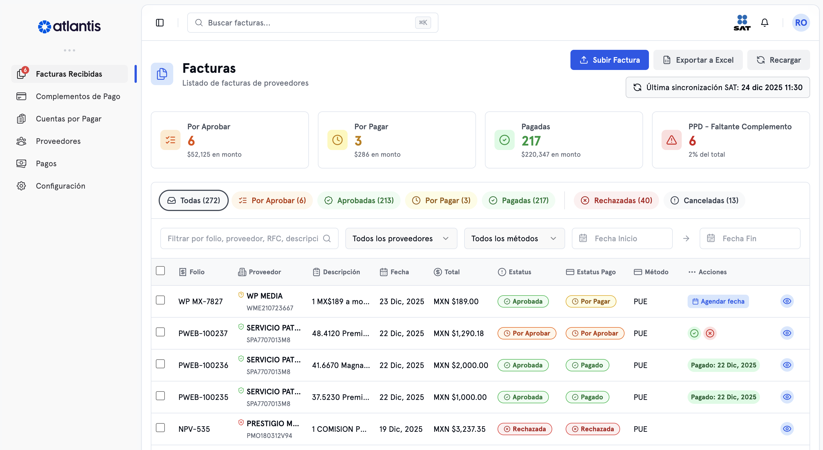Select the Por Pagar (3) filter tab
Viewport: 823px width, 450px height.
coord(441,200)
